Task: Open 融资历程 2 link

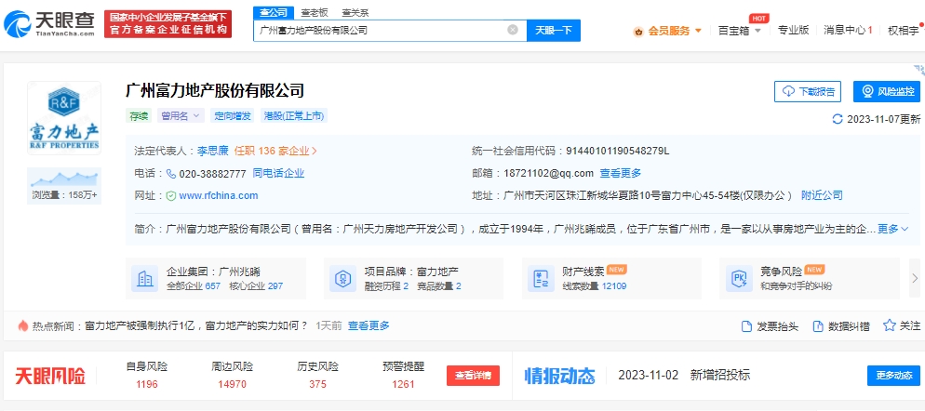Action: tap(387, 286)
